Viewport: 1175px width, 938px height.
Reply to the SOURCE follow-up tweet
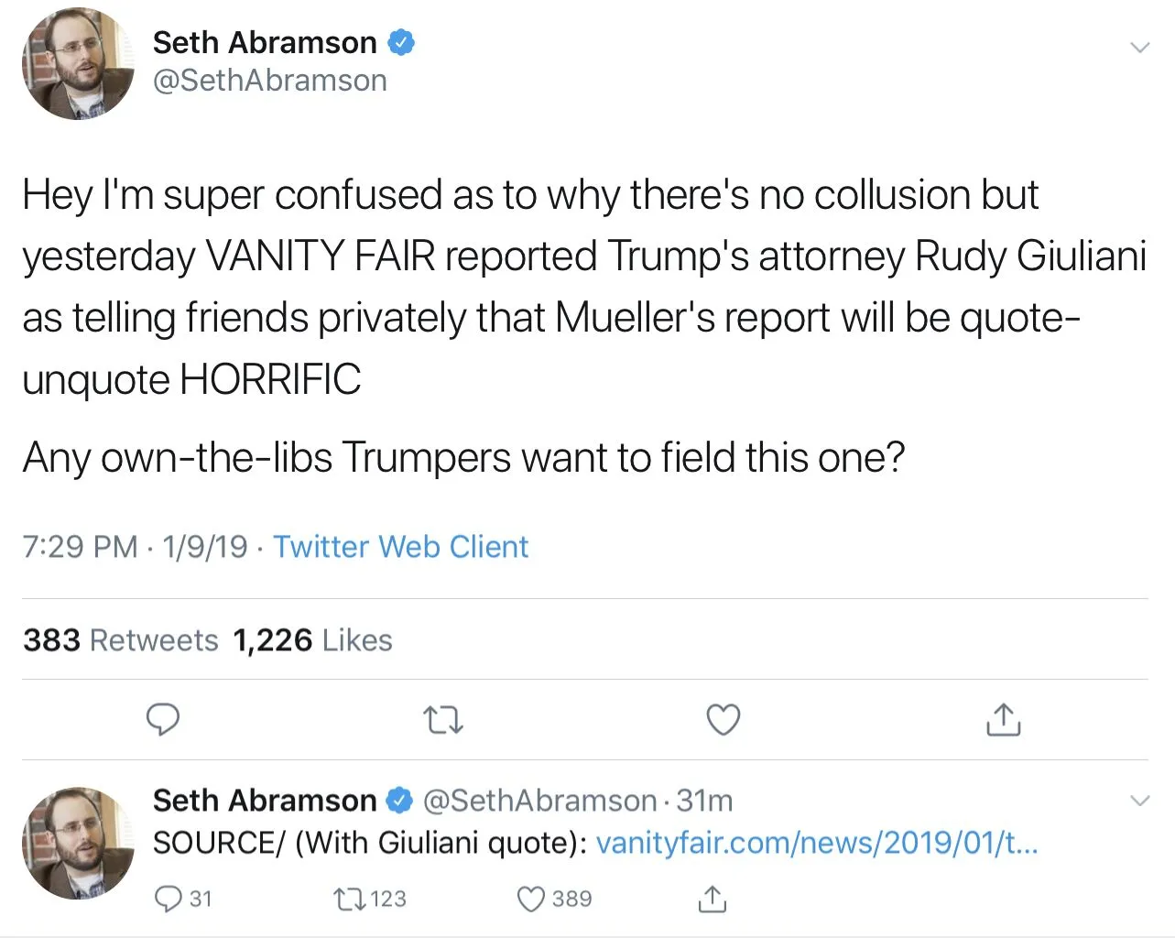coord(169,899)
